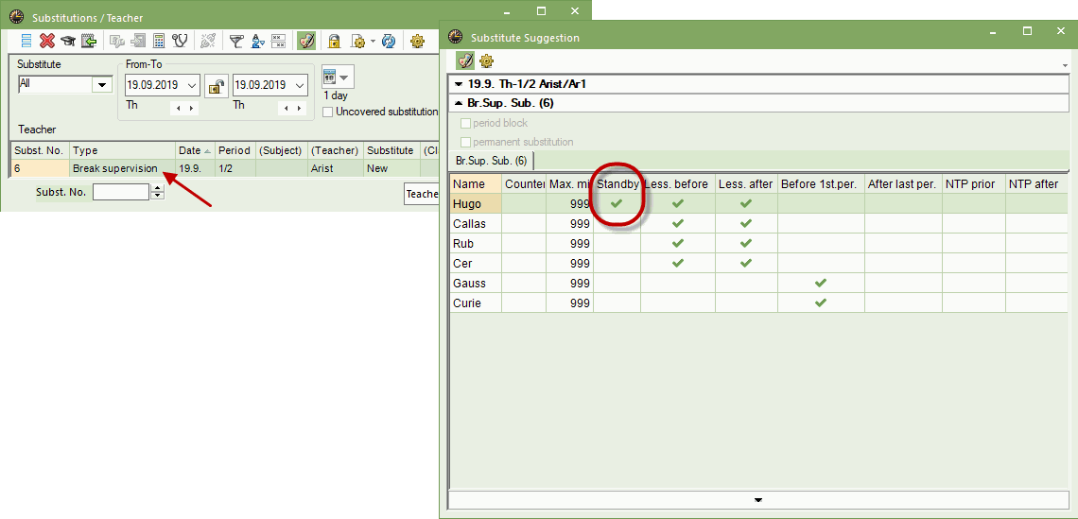Click the page with gear icon

[357, 42]
